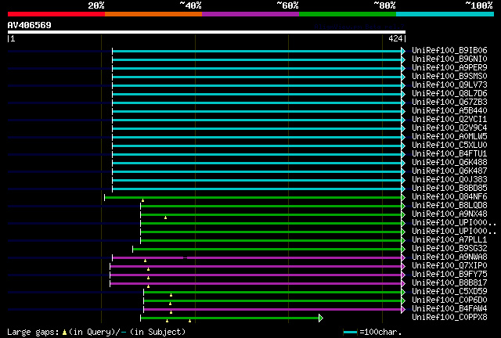Select the UniRef100_Q6K487 label
The width and height of the screenshot is (501, 338).
pyautogui.click(x=449, y=171)
